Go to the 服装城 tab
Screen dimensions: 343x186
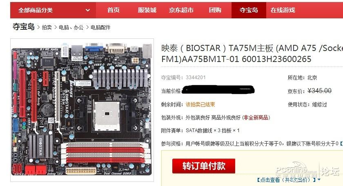[x=147, y=10]
